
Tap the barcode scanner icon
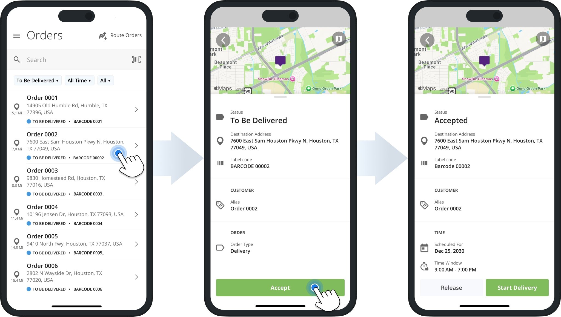pos(136,59)
